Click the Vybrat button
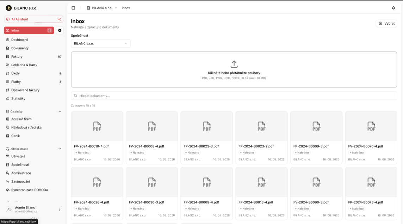Image resolution: width=403 pixels, height=224 pixels. [x=386, y=23]
